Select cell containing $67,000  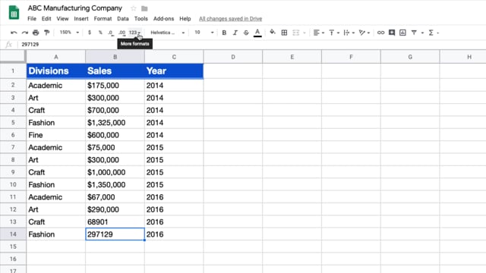click(x=115, y=197)
